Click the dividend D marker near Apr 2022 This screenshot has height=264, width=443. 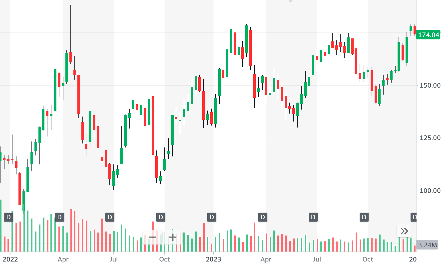[59, 217]
